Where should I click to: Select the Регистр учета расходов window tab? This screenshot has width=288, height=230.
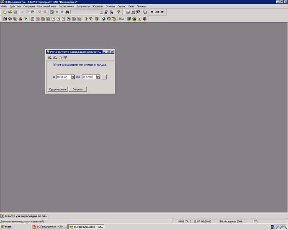coord(24,216)
